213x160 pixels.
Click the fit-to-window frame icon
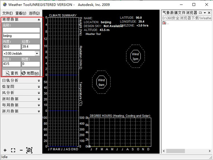(x=13, y=150)
